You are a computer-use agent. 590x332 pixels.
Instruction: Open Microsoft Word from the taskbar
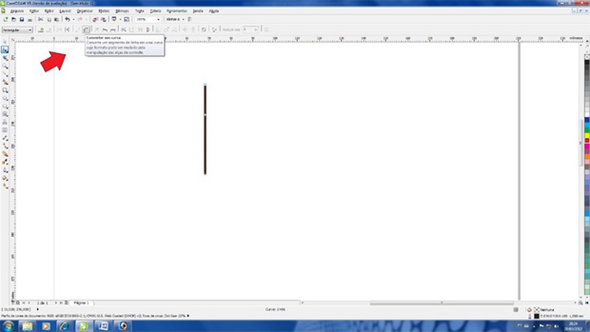(103, 326)
